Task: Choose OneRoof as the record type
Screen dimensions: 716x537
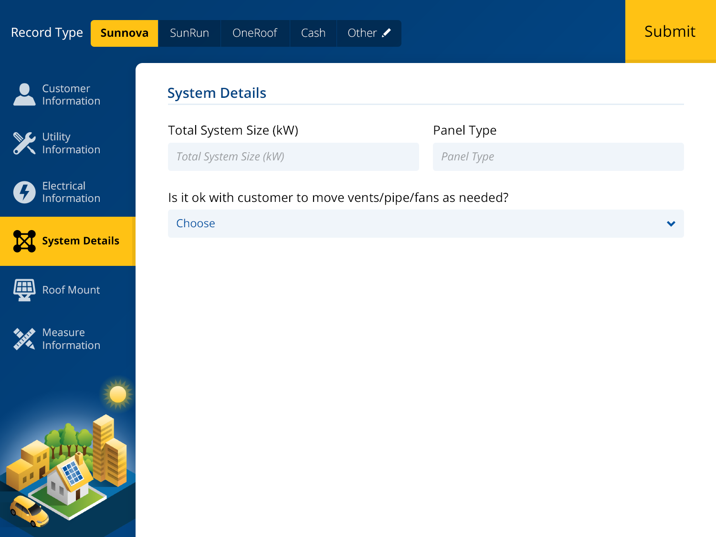Action: [255, 33]
